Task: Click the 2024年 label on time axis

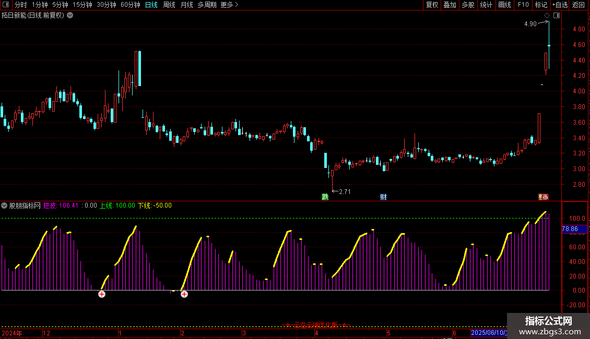Action: pos(11,333)
